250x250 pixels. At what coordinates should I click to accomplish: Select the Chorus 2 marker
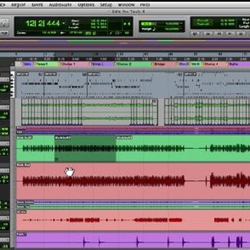(x=132, y=64)
